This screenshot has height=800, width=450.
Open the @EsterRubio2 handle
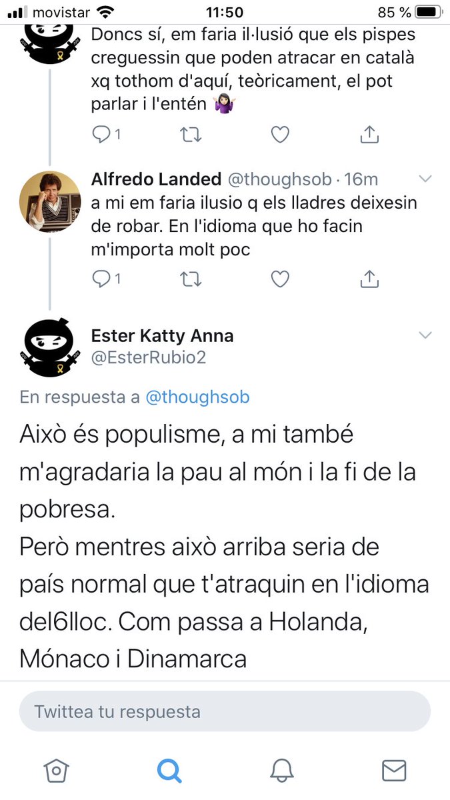coord(149,357)
